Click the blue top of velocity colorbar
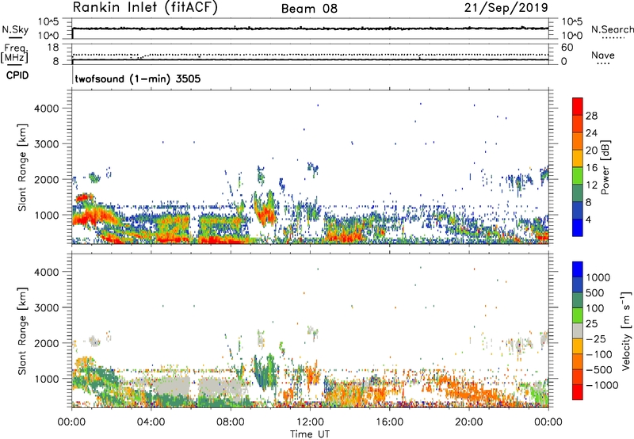634x439 pixels. click(578, 269)
